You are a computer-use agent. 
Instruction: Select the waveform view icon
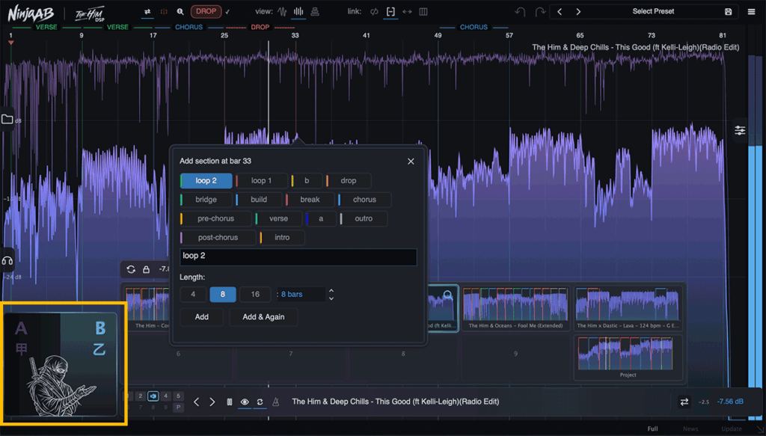[x=282, y=11]
